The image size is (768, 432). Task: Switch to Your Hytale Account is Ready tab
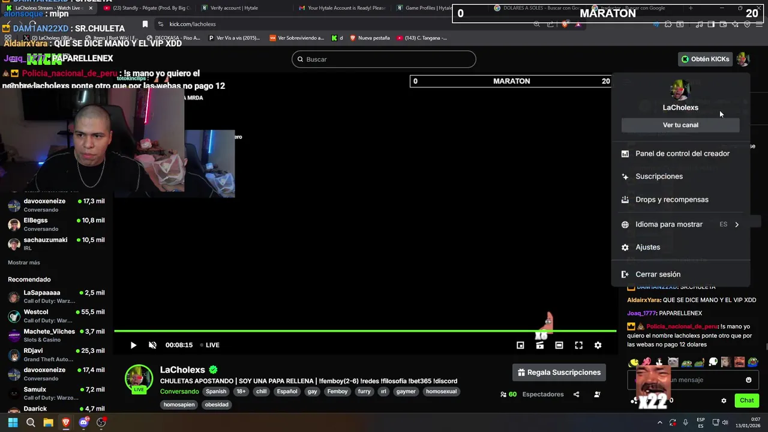coord(342,8)
